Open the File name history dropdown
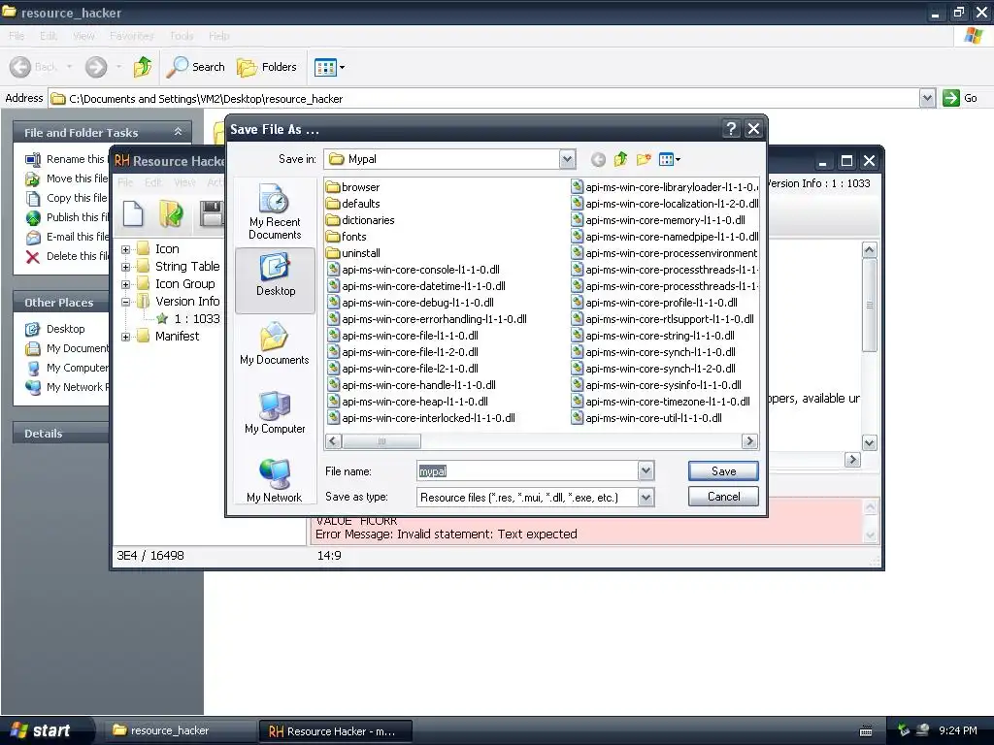This screenshot has height=745, width=994. coord(646,470)
